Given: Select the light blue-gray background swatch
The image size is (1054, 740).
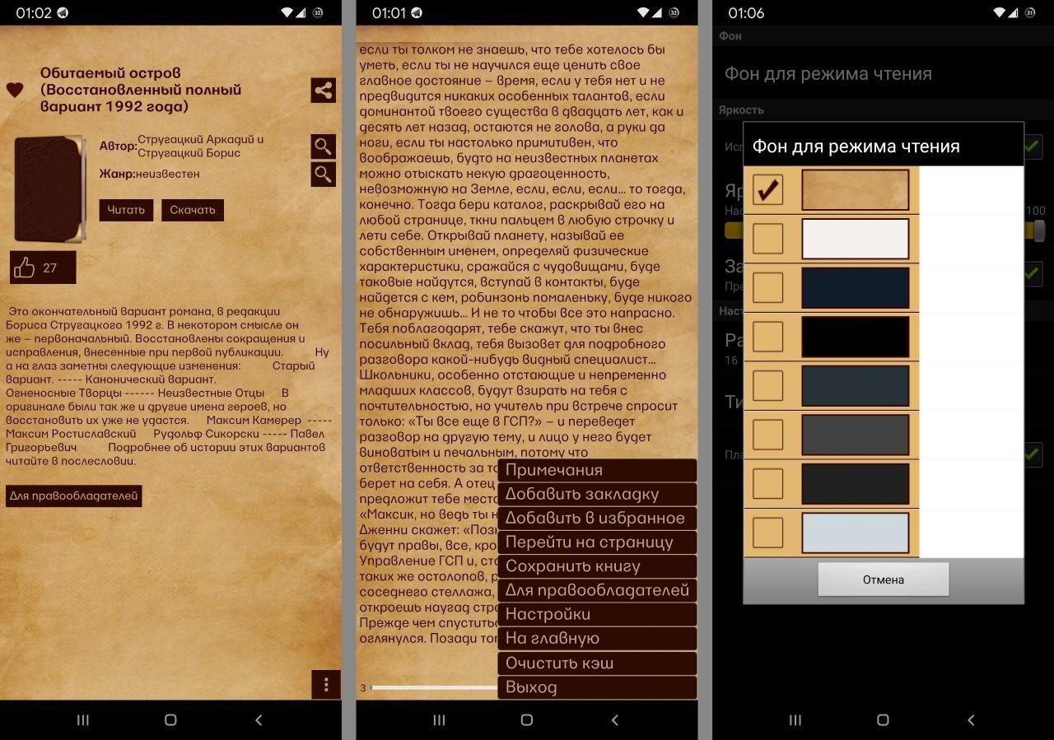Looking at the screenshot, I should click(x=855, y=533).
